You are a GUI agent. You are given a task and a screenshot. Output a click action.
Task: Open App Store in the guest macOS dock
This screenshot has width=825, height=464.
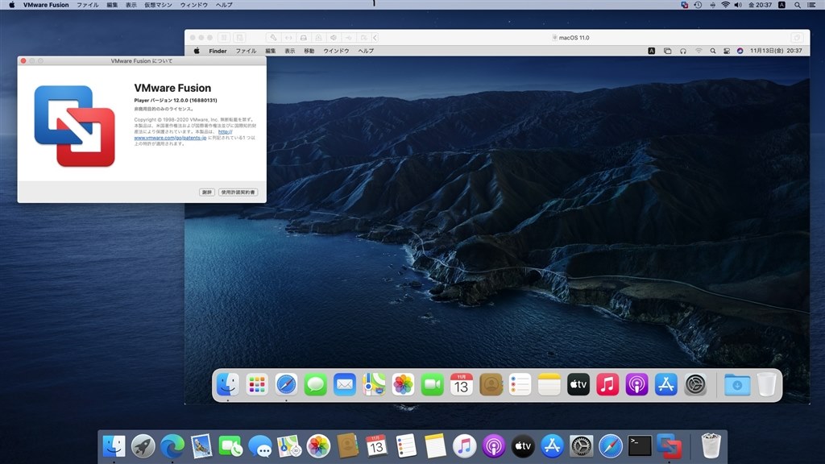point(665,385)
